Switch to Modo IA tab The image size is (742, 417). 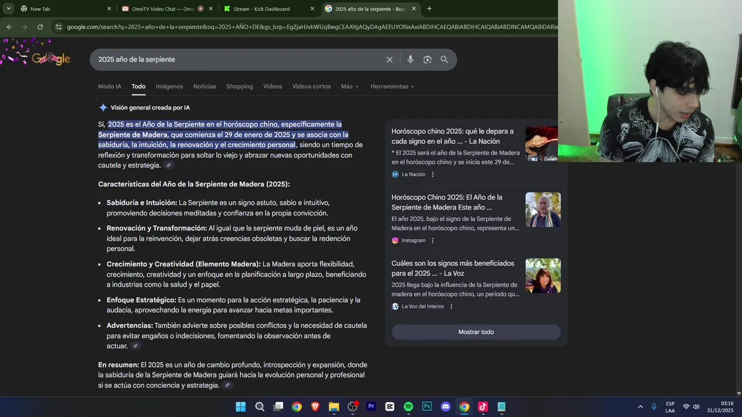(x=110, y=86)
